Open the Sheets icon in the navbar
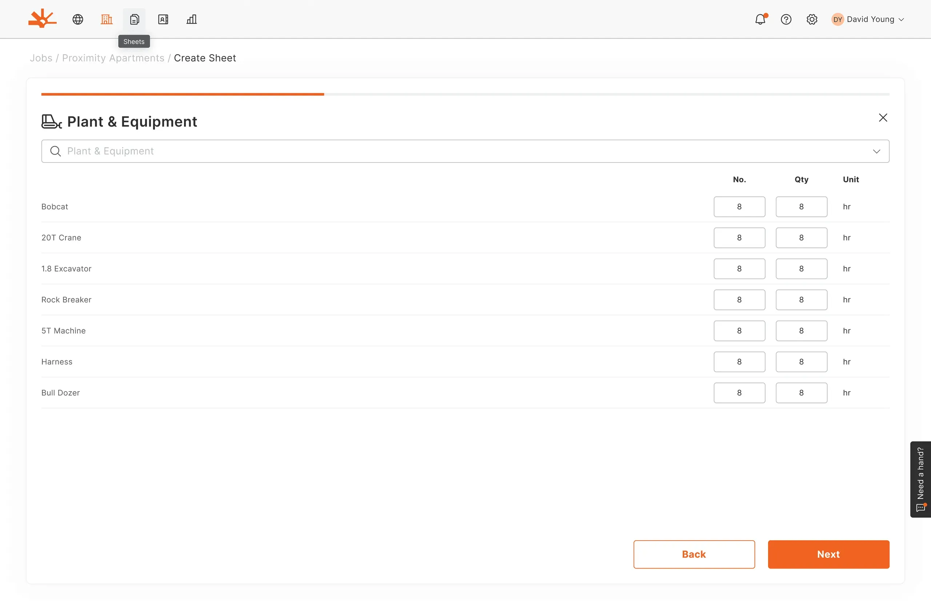This screenshot has width=931, height=610. (x=134, y=19)
